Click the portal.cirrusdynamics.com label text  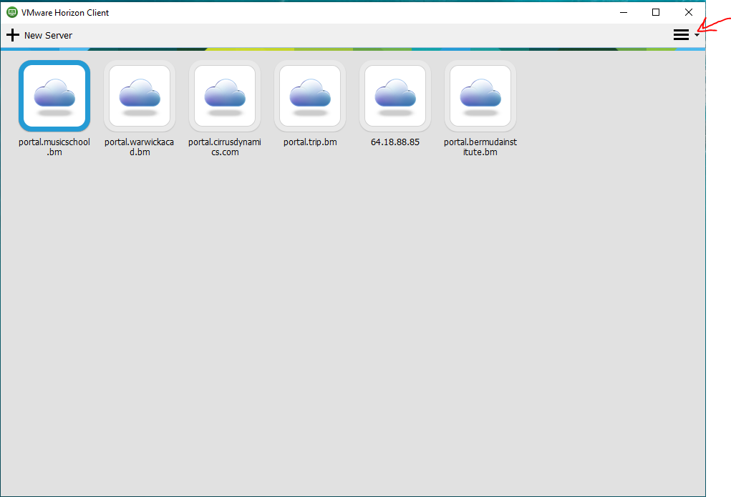tap(225, 147)
